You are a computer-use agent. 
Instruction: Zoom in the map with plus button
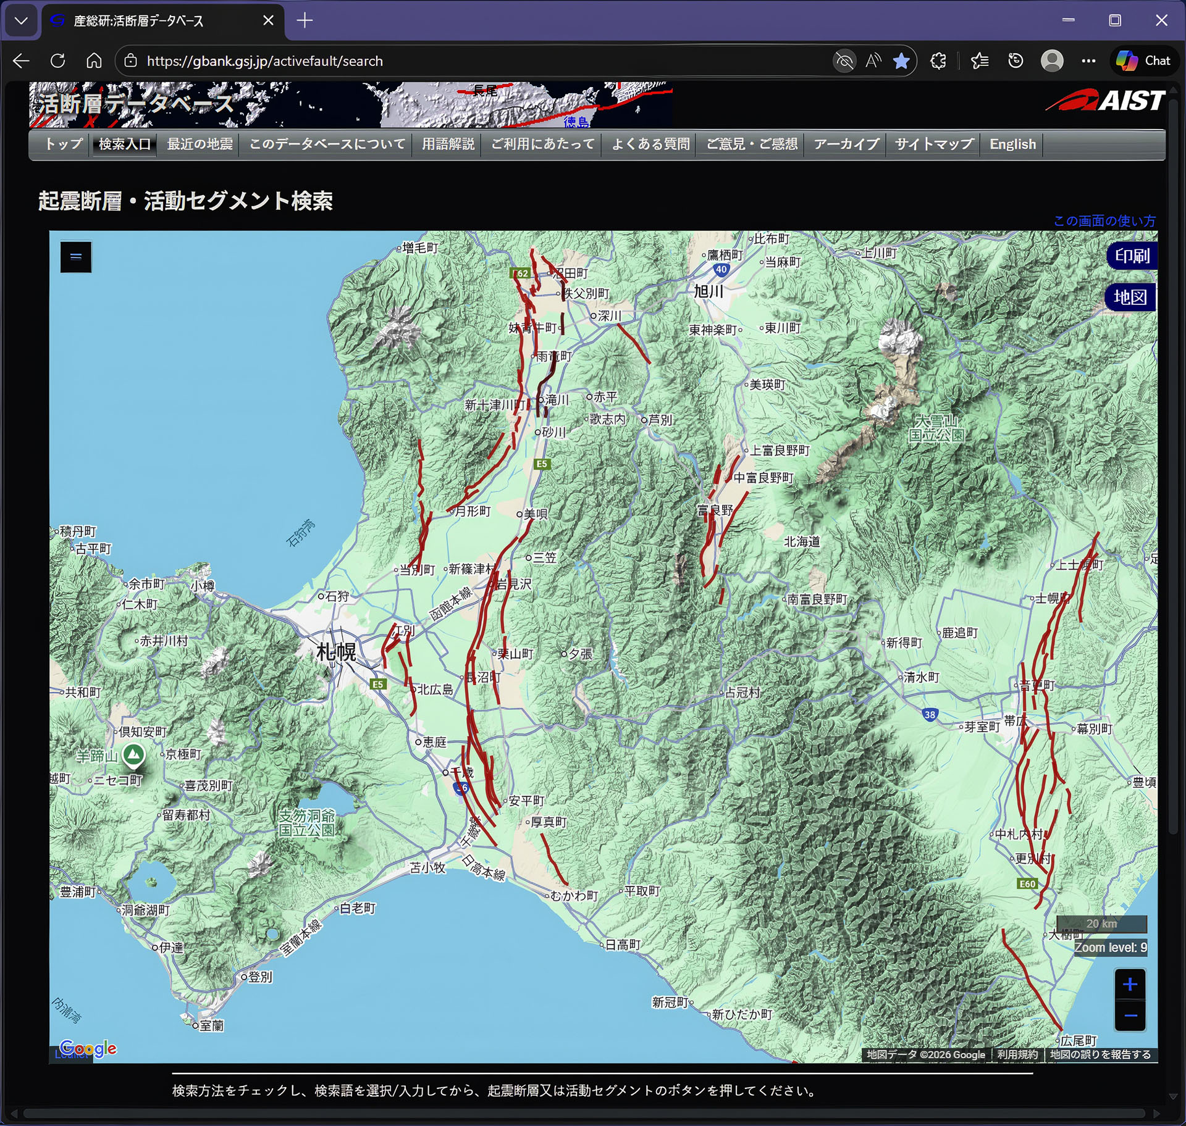tap(1129, 984)
